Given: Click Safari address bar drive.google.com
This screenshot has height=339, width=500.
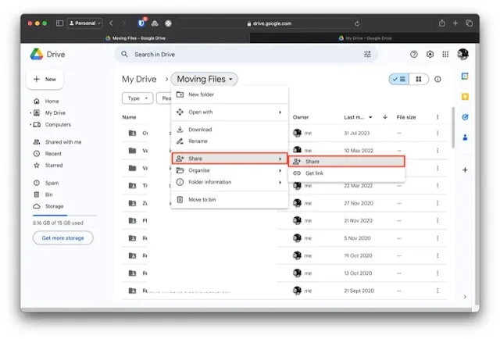Looking at the screenshot, I should pyautogui.click(x=269, y=23).
